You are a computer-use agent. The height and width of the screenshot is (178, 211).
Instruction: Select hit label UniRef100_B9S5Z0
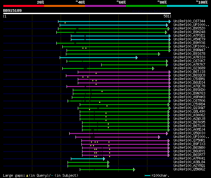pos(189,29)
